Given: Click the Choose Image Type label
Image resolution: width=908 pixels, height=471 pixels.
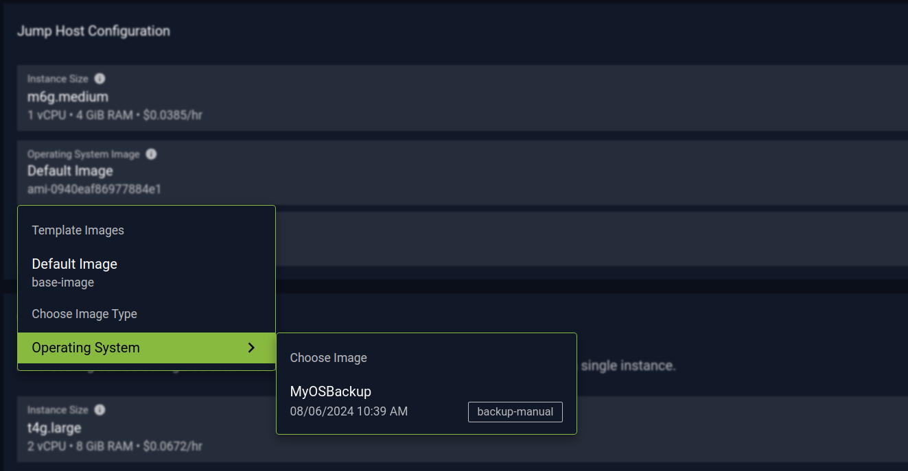Looking at the screenshot, I should 84,314.
